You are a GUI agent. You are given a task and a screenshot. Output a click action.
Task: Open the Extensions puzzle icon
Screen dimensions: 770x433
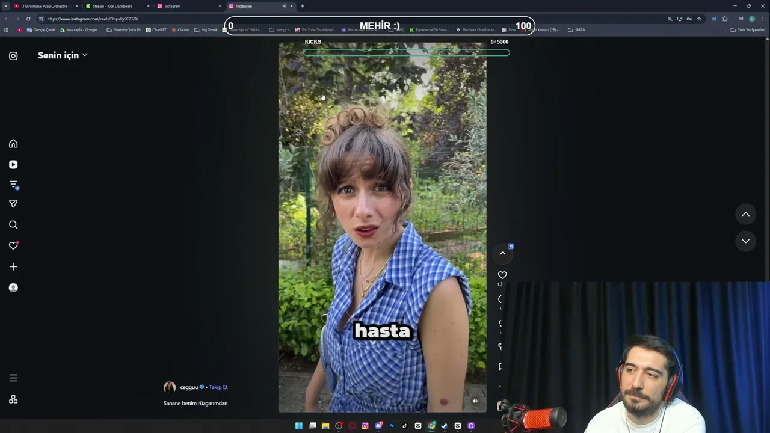(x=725, y=19)
